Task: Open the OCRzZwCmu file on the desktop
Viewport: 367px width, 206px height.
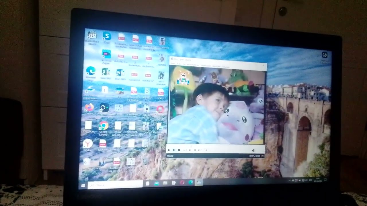Action: (88, 126)
